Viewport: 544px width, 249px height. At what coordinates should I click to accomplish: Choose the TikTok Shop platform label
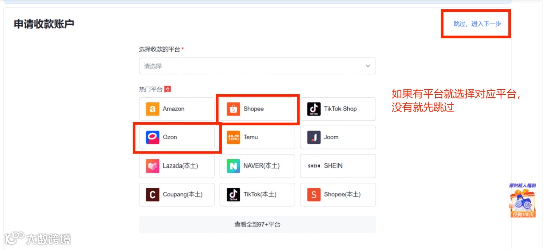click(x=341, y=109)
